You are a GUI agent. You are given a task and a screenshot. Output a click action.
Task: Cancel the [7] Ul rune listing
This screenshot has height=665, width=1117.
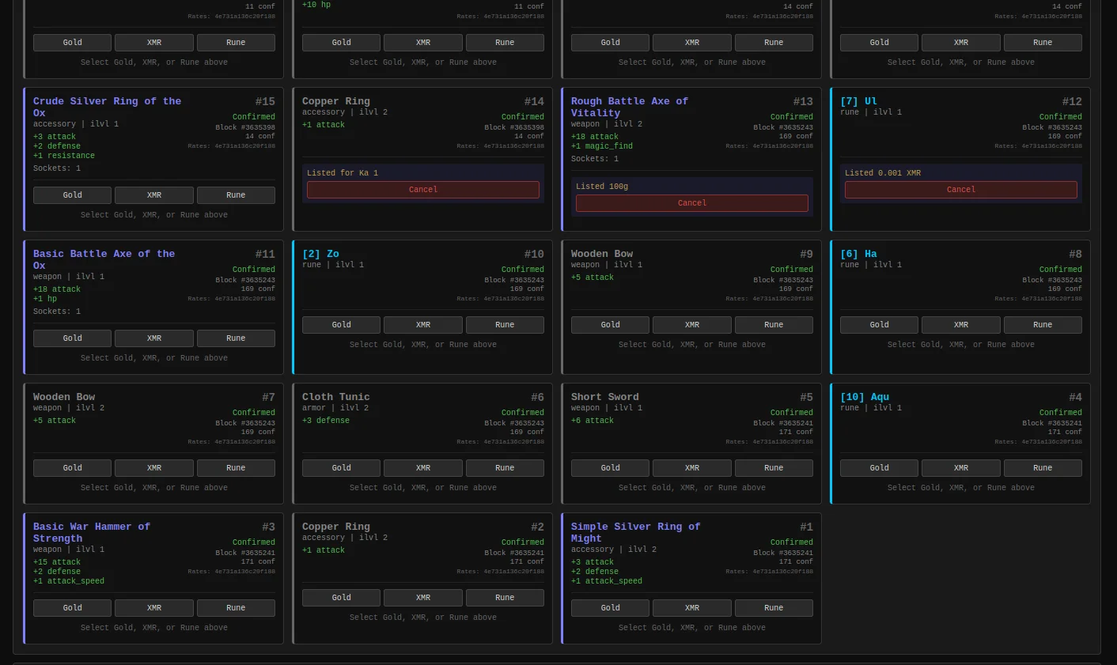[x=960, y=190]
